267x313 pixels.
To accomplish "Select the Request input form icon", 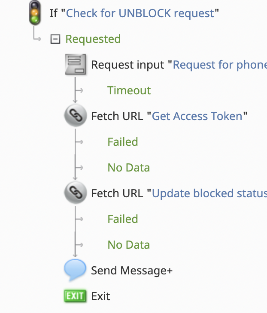I will coord(76,64).
